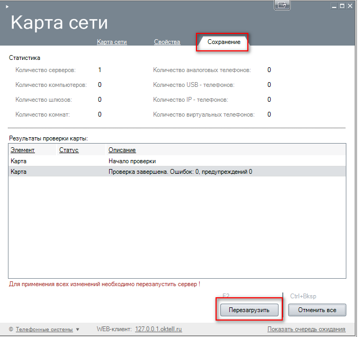Expand the Телефонные системы dropdown arrow

pos(78,329)
